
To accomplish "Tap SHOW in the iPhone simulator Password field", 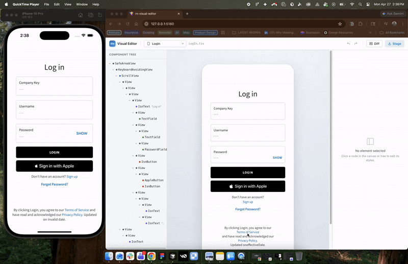I will click(82, 133).
